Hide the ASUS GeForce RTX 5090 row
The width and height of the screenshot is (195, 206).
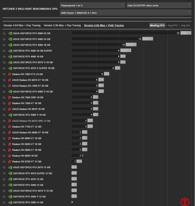click(4, 33)
